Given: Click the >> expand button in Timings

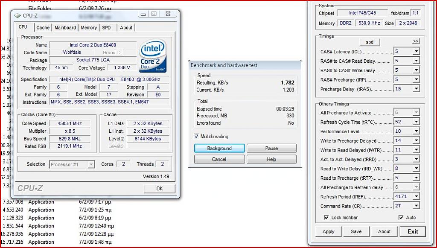Looking at the screenshot, I should coord(416,41).
